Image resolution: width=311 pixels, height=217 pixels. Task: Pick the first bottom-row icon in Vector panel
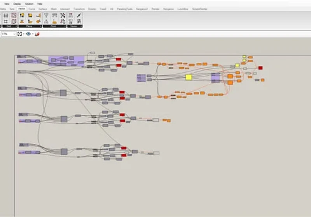[71, 21]
